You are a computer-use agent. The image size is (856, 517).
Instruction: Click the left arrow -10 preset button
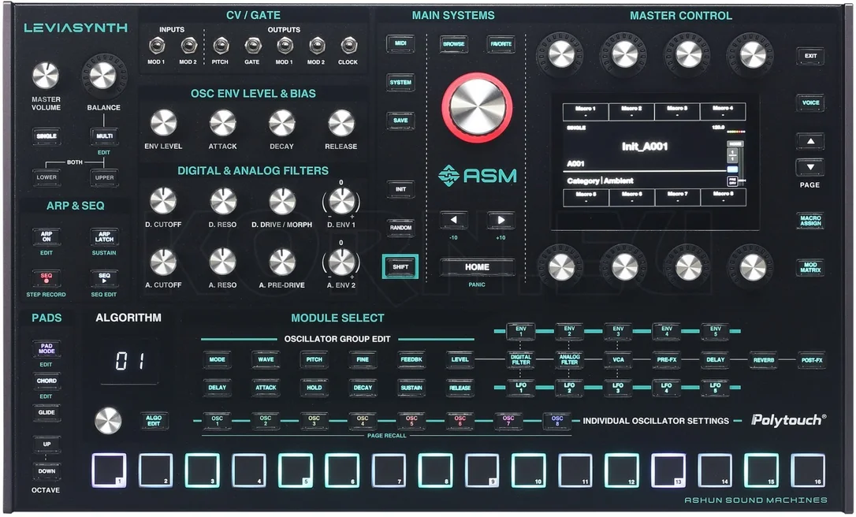454,221
